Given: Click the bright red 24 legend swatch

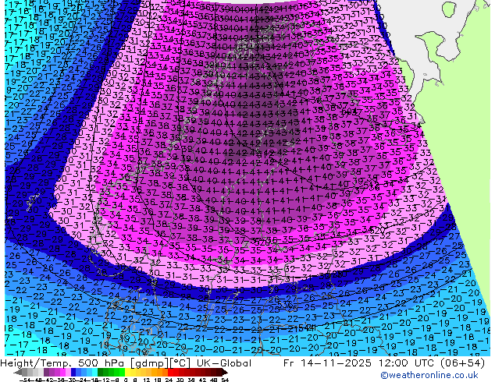Looking at the screenshot, I should point(170,372).
